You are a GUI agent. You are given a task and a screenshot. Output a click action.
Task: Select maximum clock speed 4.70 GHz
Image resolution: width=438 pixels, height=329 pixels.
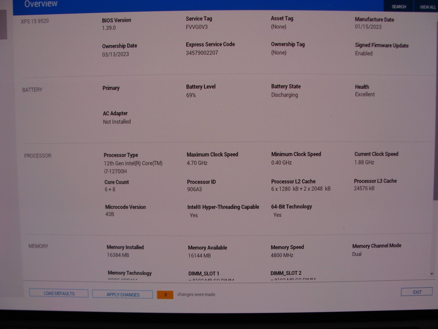click(197, 163)
